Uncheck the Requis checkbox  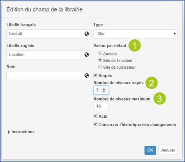coord(95,75)
